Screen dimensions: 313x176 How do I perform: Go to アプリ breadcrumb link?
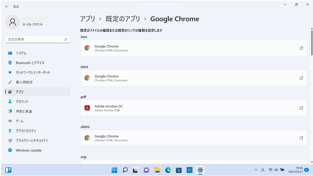(x=88, y=19)
